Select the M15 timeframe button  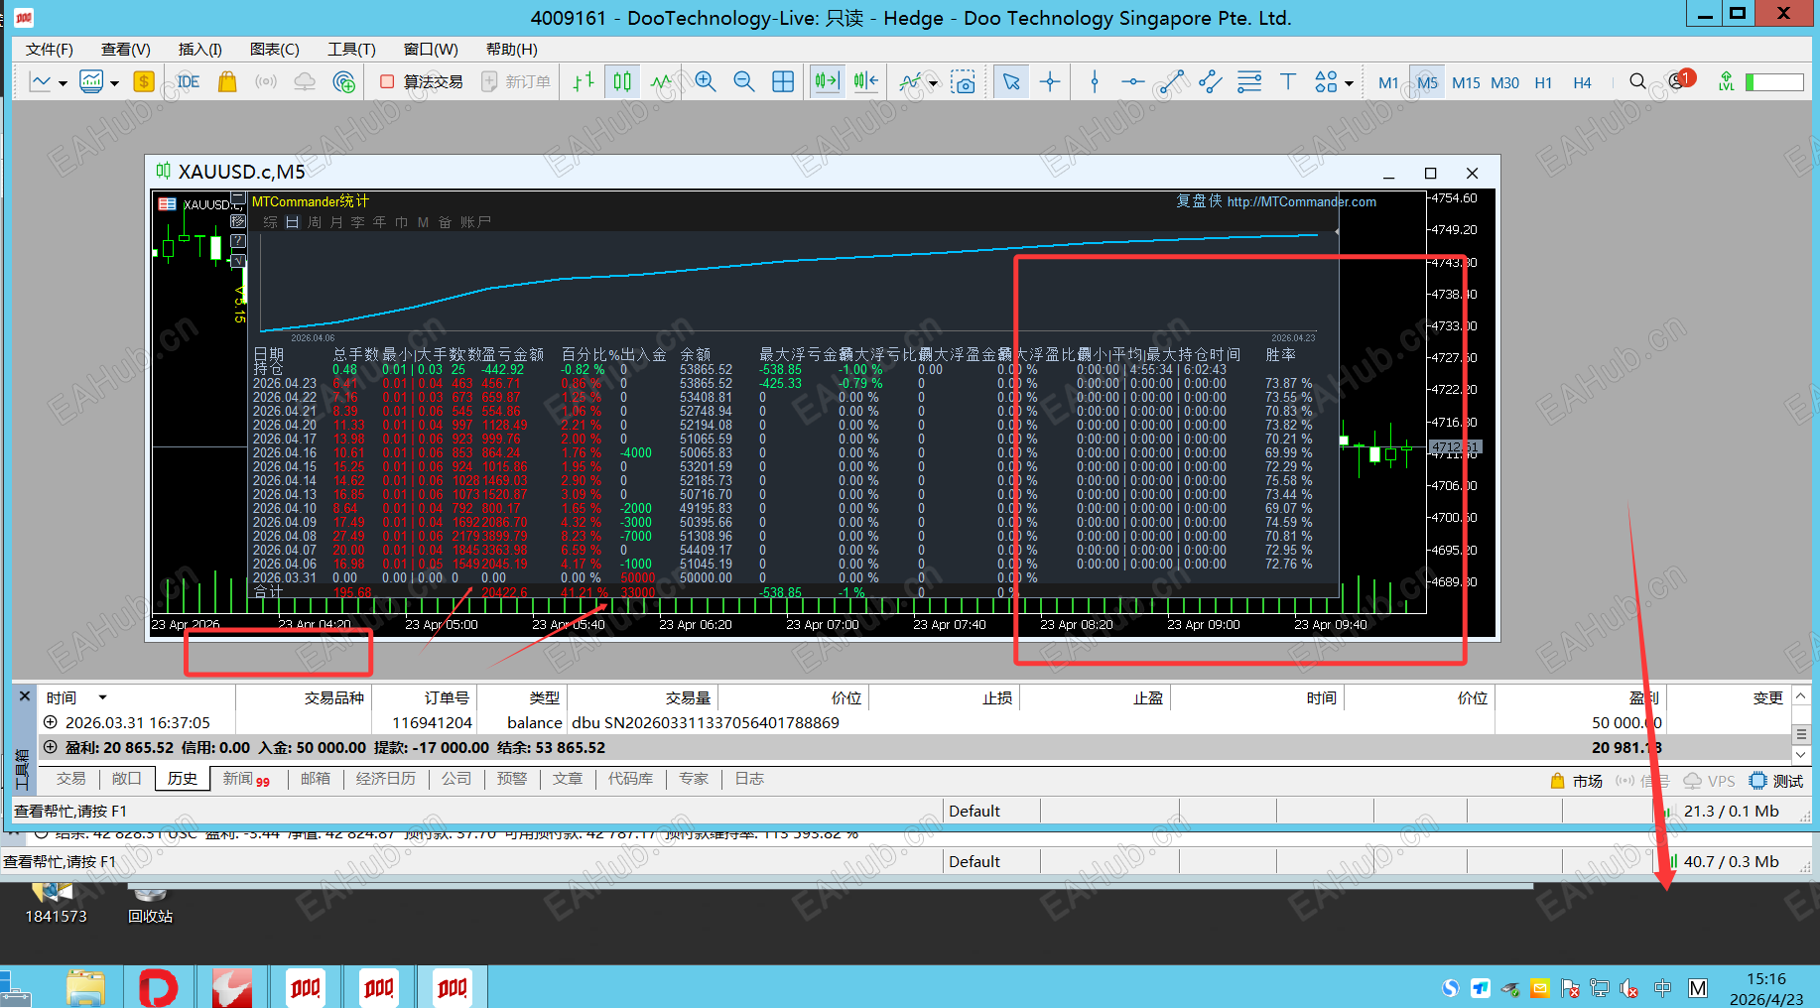click(x=1465, y=82)
